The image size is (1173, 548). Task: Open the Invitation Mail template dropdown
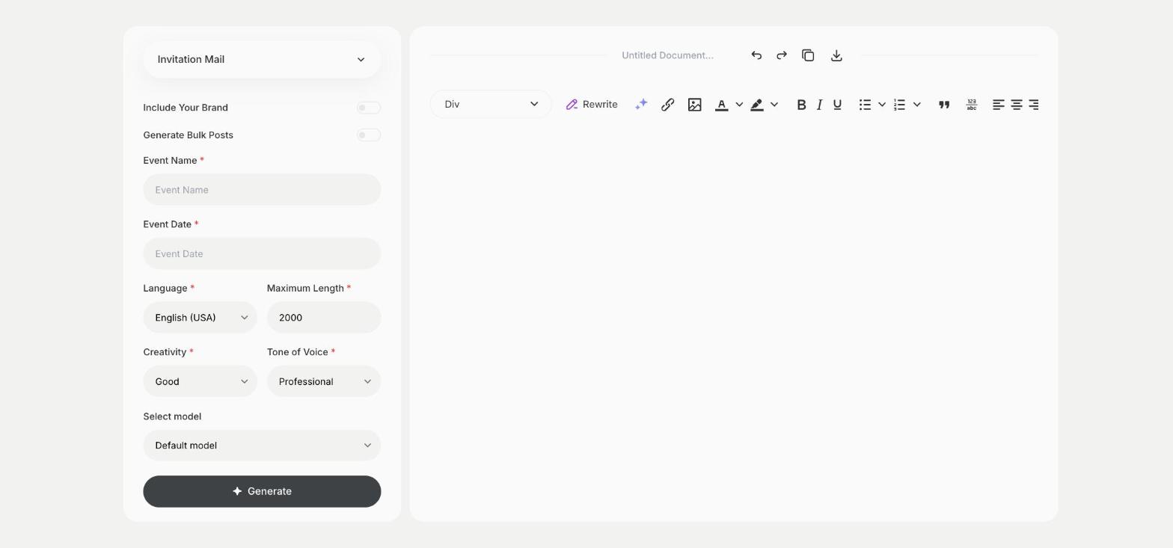(262, 59)
